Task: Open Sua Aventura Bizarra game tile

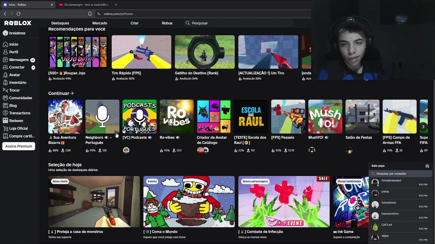Action: [x=65, y=117]
